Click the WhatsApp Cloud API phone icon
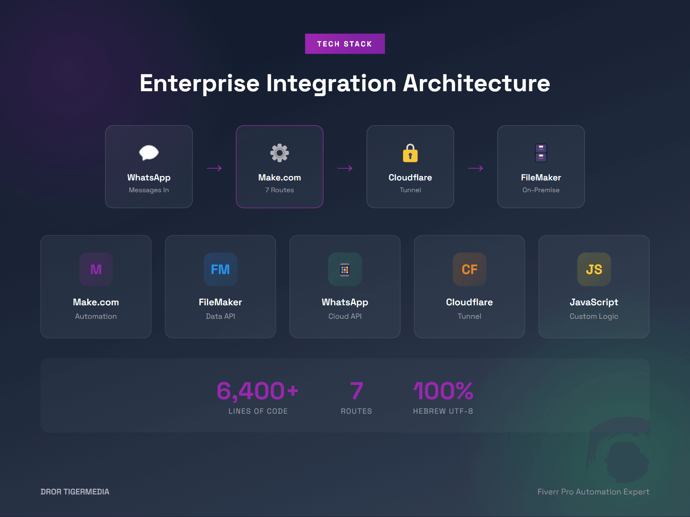Screen dimensions: 690x517 [345, 269]
